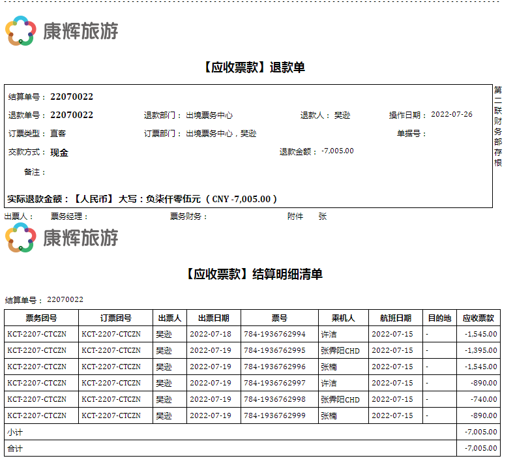The height and width of the screenshot is (467, 515).
Task: Click the 票号 column header
Action: 279,318
